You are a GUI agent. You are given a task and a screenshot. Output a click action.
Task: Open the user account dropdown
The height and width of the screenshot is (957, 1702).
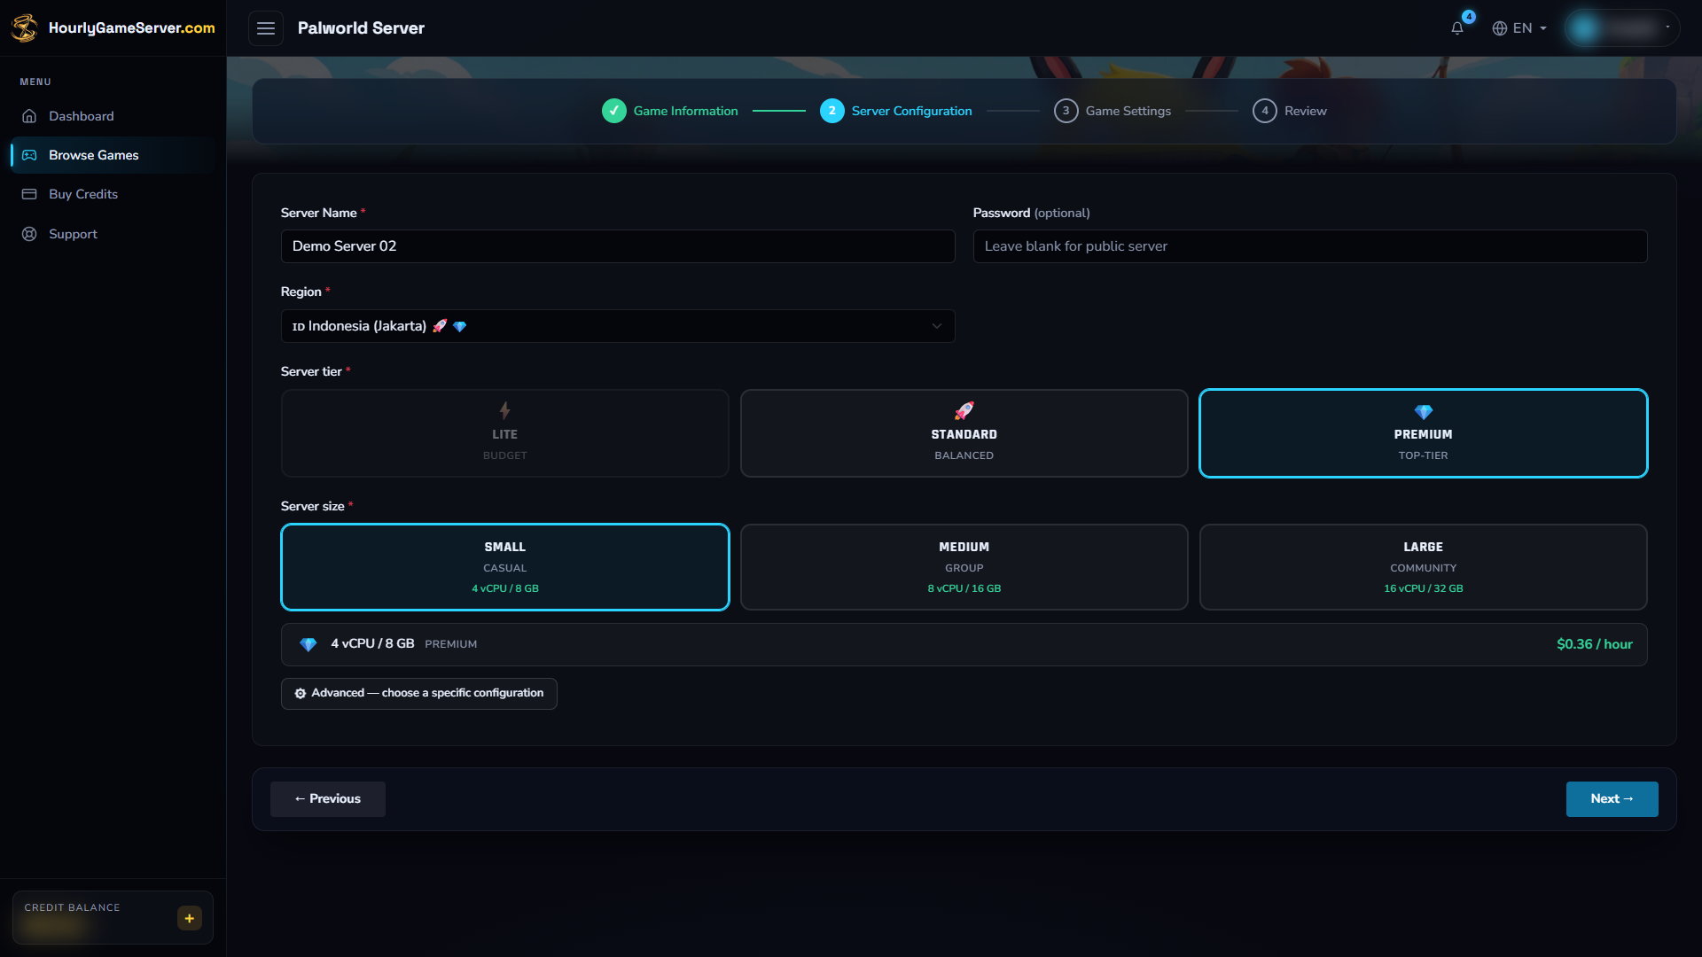[1621, 28]
